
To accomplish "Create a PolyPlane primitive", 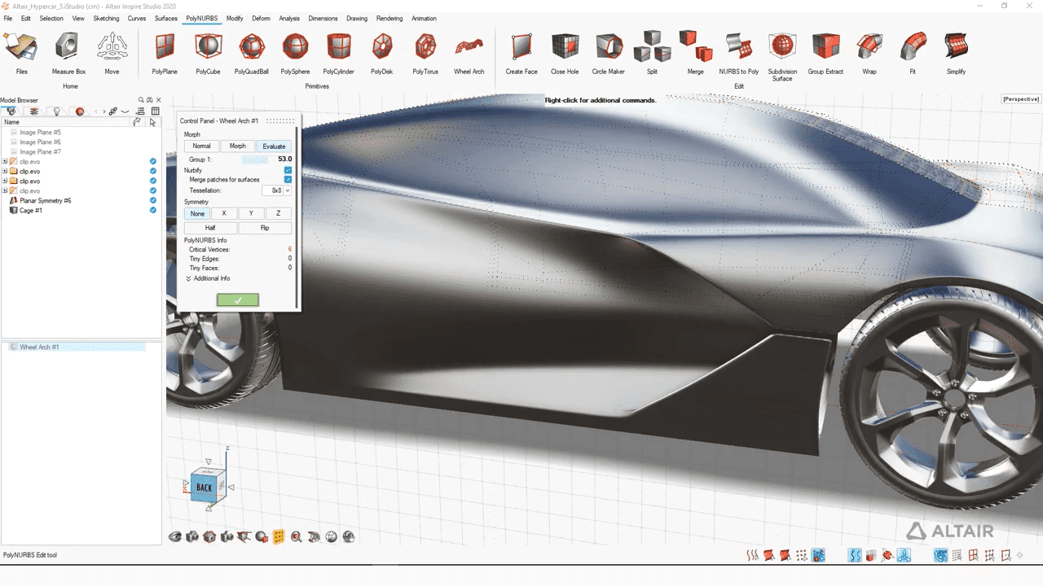I will tap(165, 54).
